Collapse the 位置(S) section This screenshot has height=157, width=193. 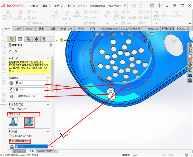coord(48,78)
